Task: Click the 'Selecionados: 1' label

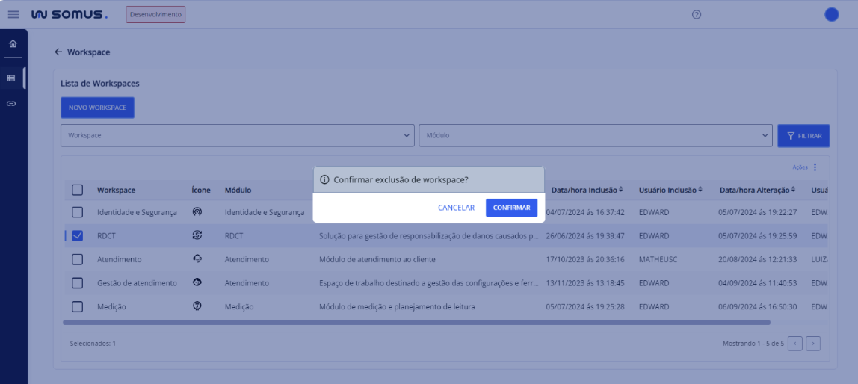Action: [93, 344]
